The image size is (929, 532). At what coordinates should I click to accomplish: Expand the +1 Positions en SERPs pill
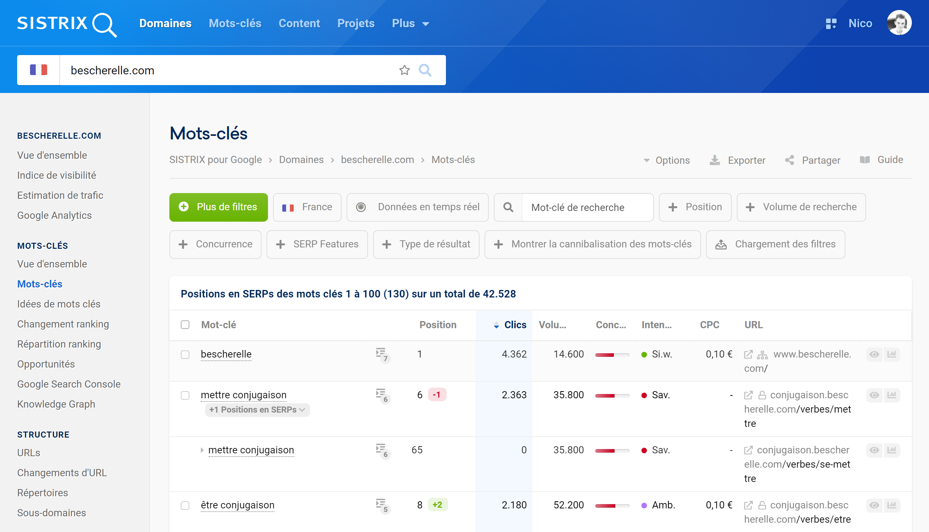coord(257,410)
